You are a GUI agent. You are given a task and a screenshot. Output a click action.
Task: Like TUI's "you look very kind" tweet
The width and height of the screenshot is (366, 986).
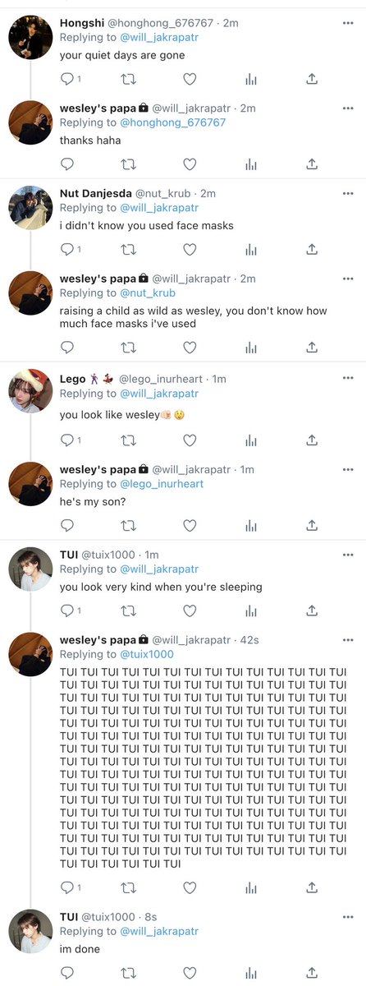pos(190,610)
